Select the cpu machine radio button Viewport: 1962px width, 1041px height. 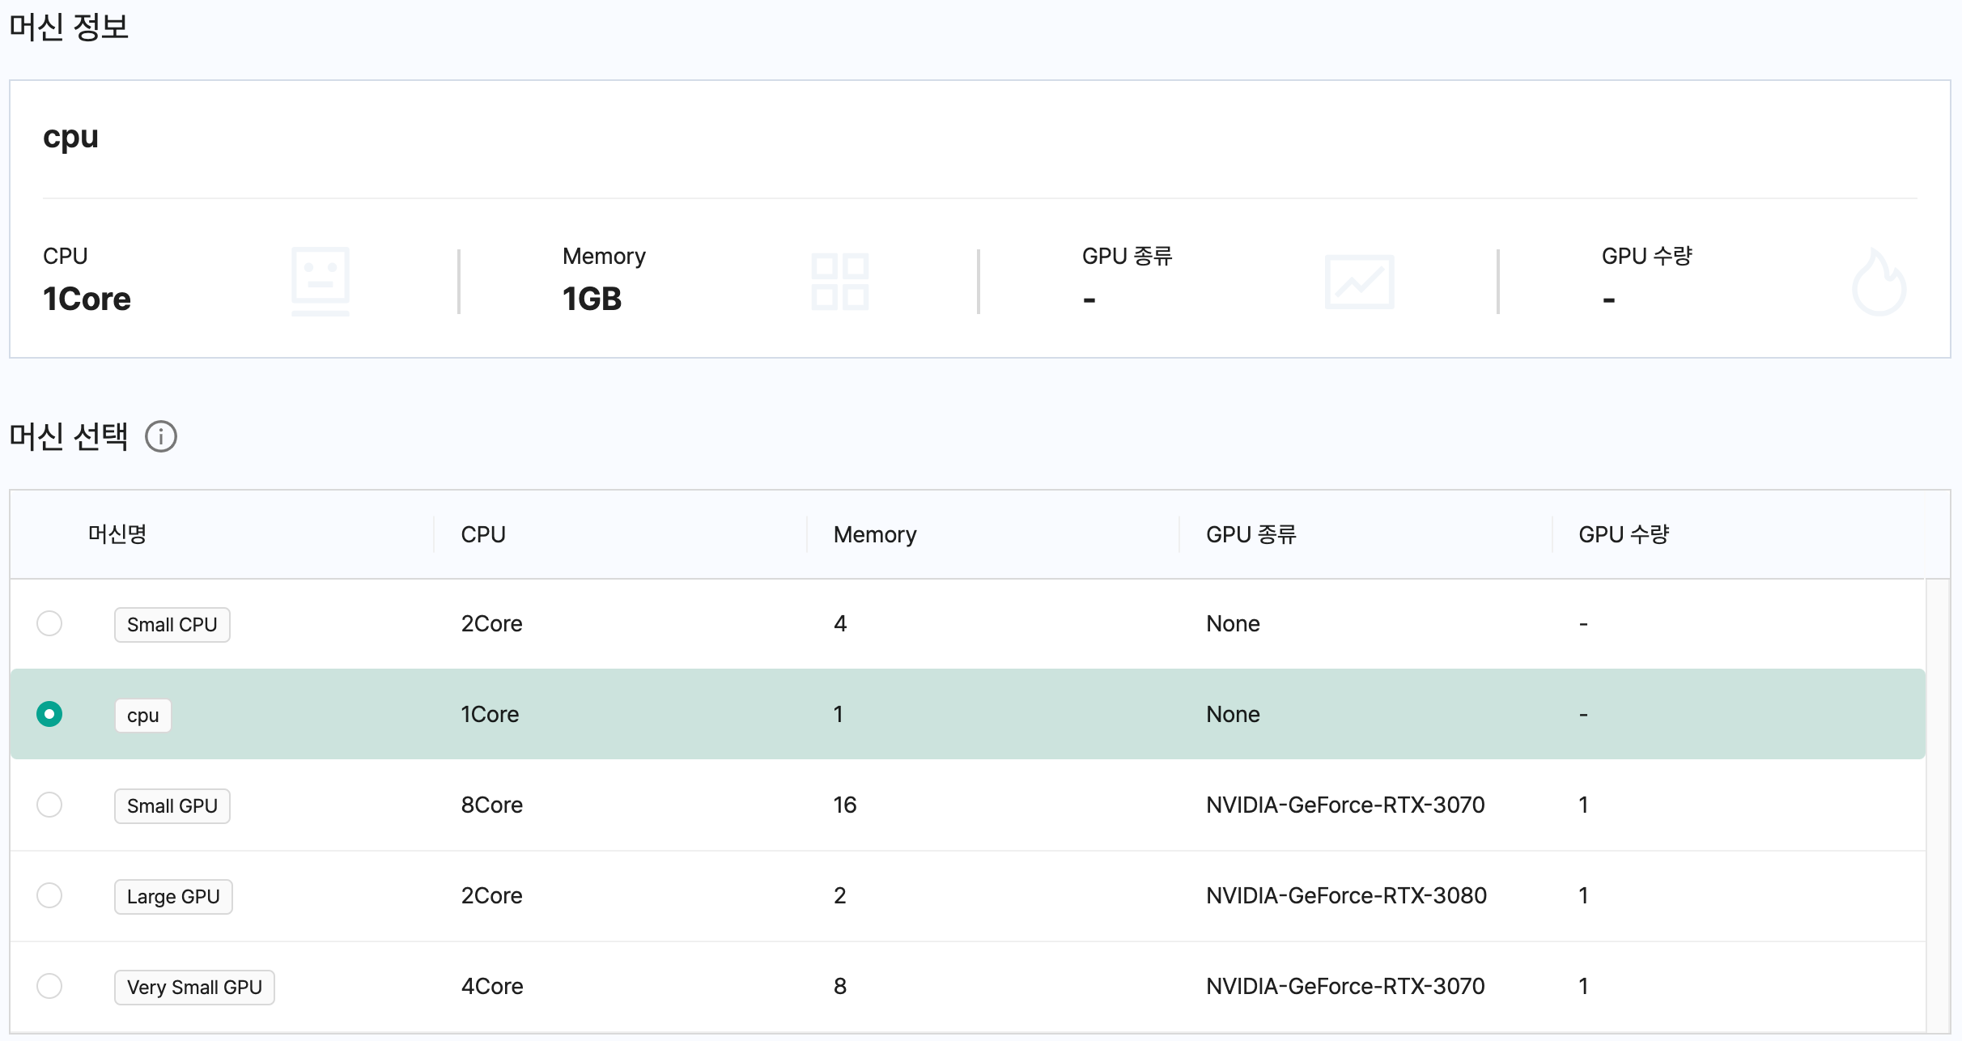tap(49, 714)
